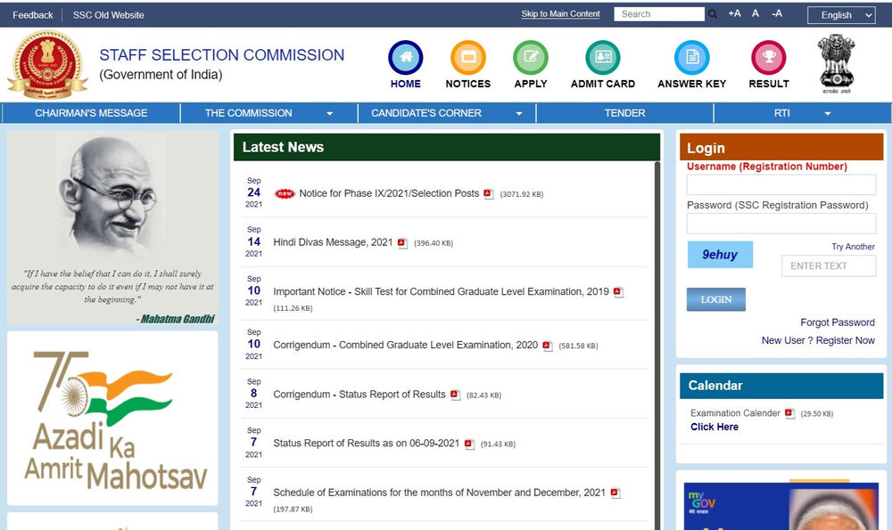Open the Home icon in the header
The image size is (892, 530).
coord(406,57)
